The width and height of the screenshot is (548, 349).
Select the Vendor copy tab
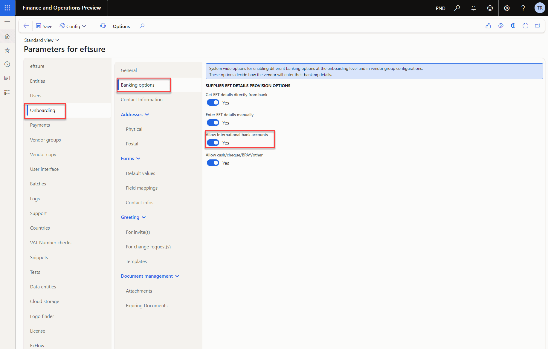point(68,154)
